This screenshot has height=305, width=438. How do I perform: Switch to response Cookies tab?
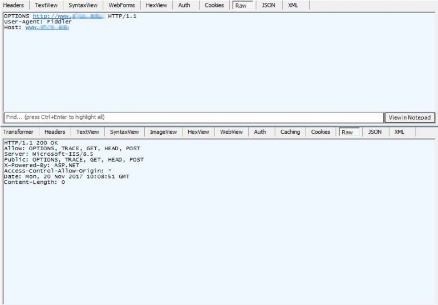[x=321, y=132]
